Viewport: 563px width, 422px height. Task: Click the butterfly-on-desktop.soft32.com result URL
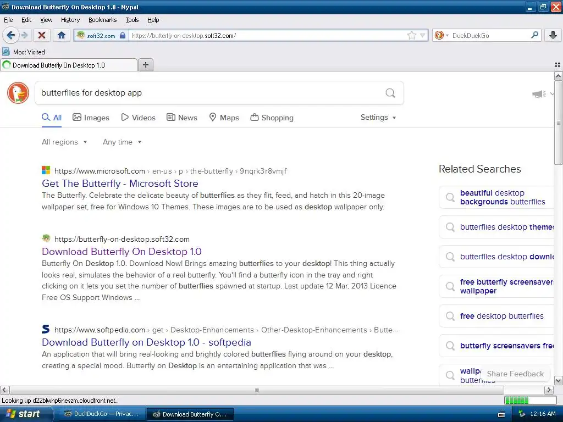click(122, 240)
